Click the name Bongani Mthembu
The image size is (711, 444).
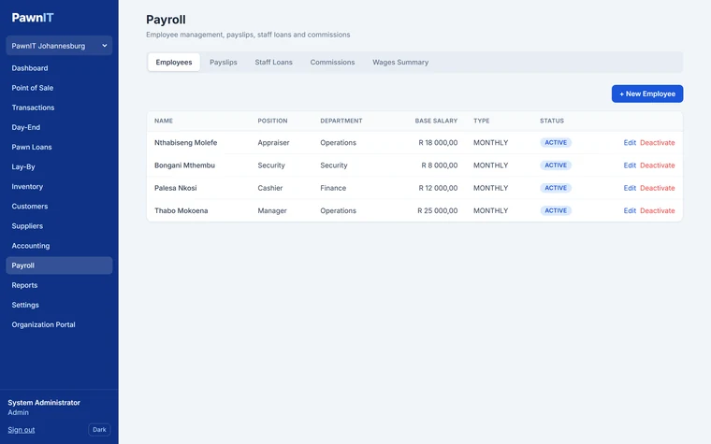point(184,165)
